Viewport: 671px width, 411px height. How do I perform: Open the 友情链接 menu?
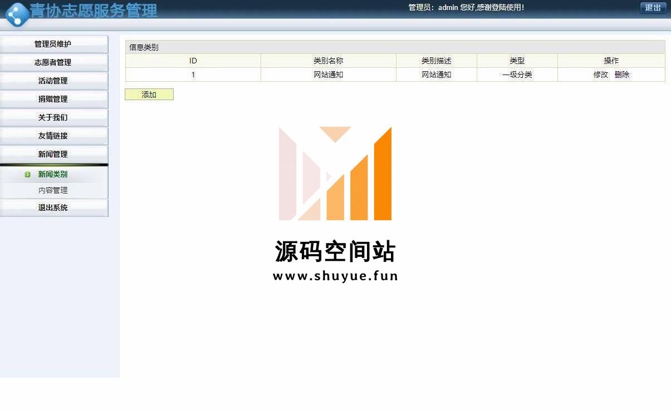coord(53,136)
